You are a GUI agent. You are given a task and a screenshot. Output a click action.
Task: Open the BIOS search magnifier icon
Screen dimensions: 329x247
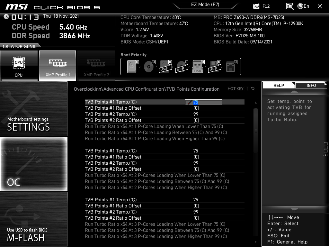pyautogui.click(x=290, y=6)
